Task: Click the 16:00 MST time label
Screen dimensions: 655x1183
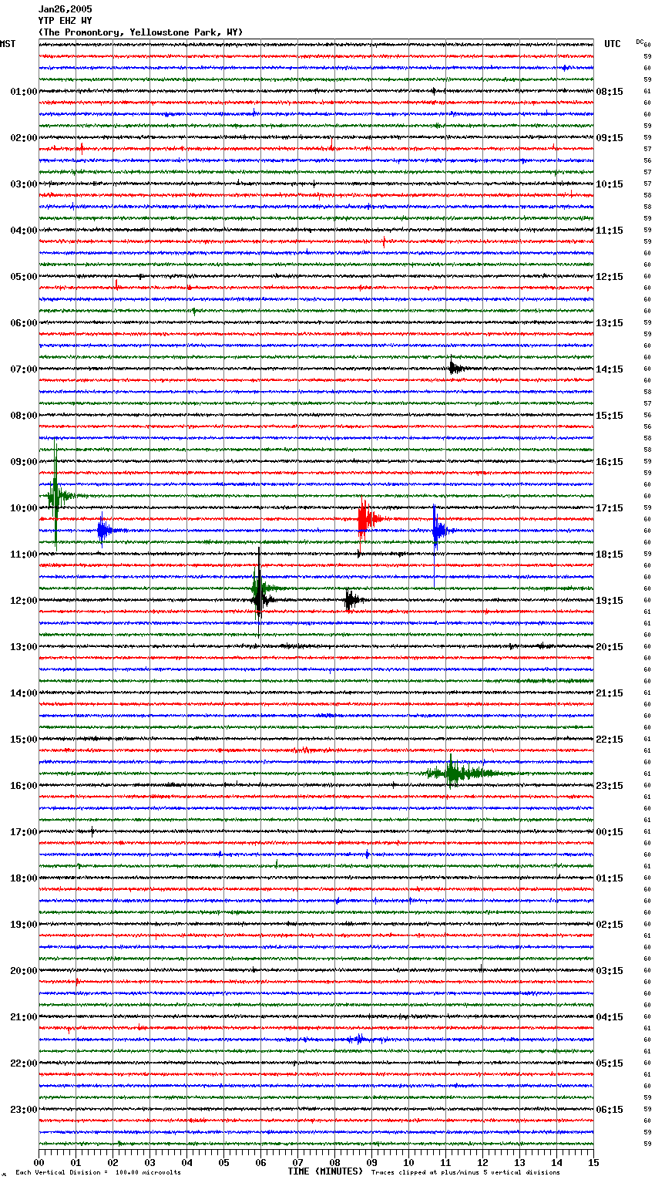Action: [24, 786]
